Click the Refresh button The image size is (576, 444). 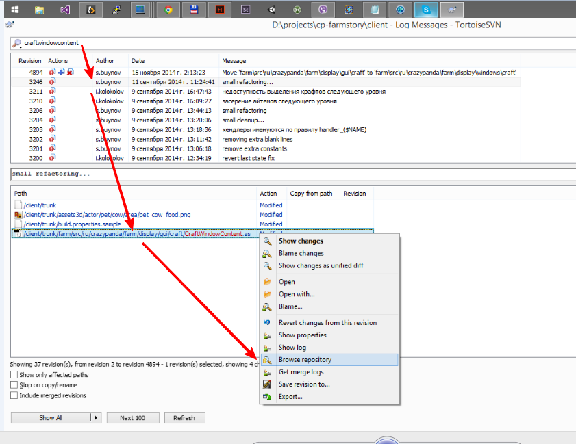pos(184,417)
